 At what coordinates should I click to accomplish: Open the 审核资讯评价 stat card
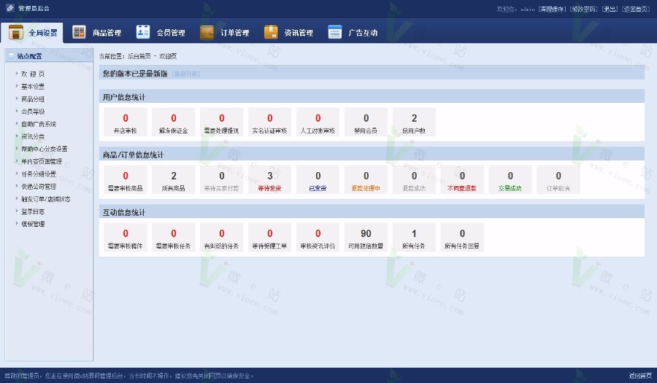point(318,238)
